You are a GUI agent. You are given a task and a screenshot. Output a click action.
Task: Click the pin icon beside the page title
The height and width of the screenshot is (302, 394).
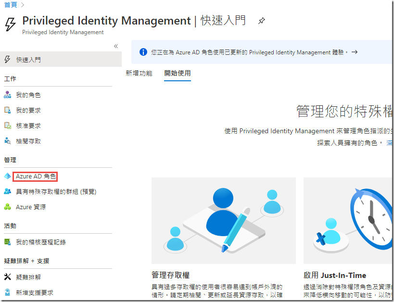coord(262,21)
